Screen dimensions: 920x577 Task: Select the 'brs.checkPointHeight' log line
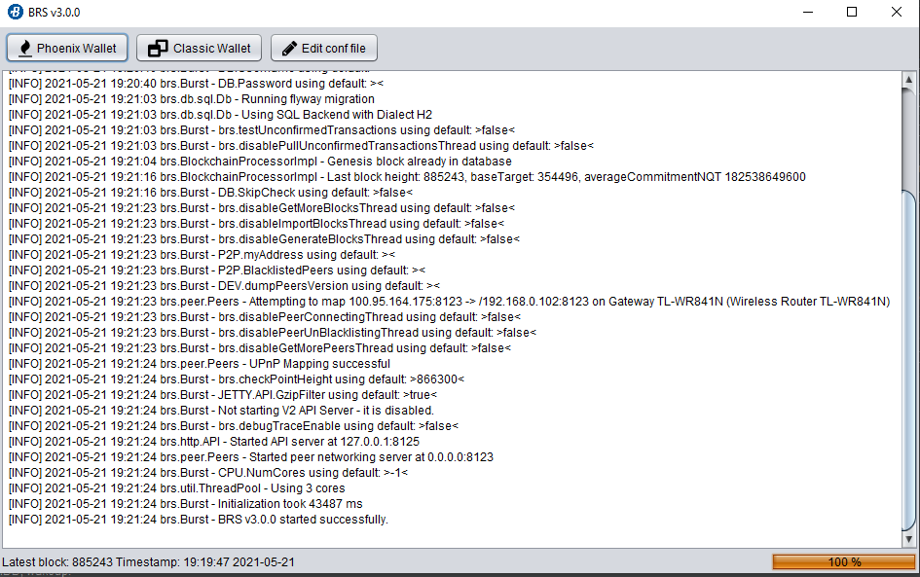point(237,379)
